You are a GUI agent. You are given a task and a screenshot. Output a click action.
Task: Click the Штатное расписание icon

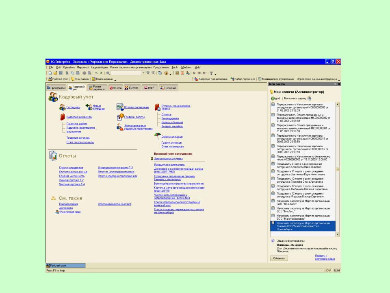pos(120,107)
